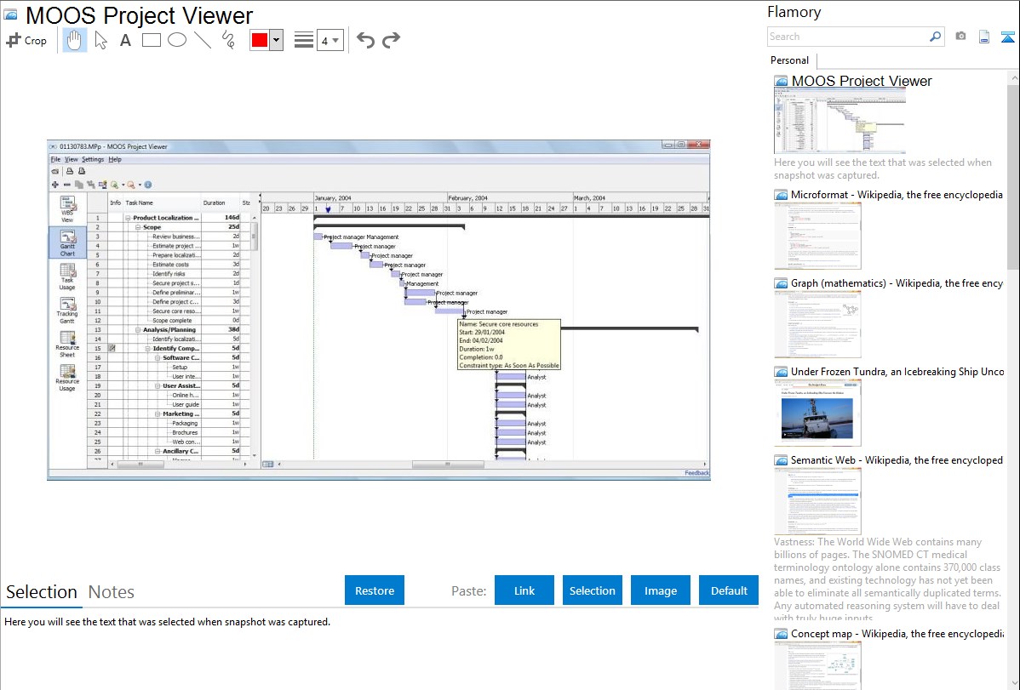This screenshot has width=1020, height=690.
Task: Click the Restore button
Action: (x=375, y=590)
